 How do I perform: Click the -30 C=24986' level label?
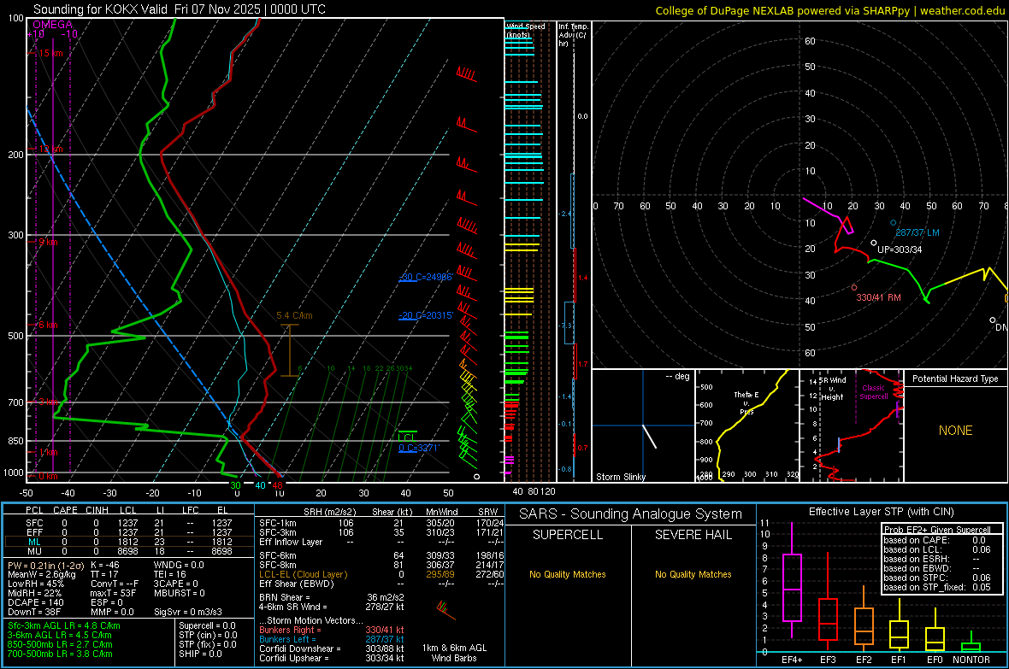pos(426,277)
